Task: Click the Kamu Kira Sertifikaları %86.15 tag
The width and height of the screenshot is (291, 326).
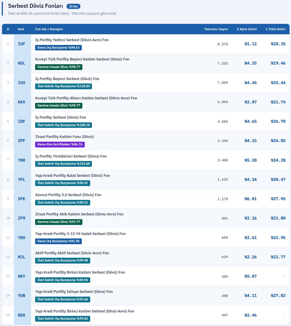Action: [60, 145]
